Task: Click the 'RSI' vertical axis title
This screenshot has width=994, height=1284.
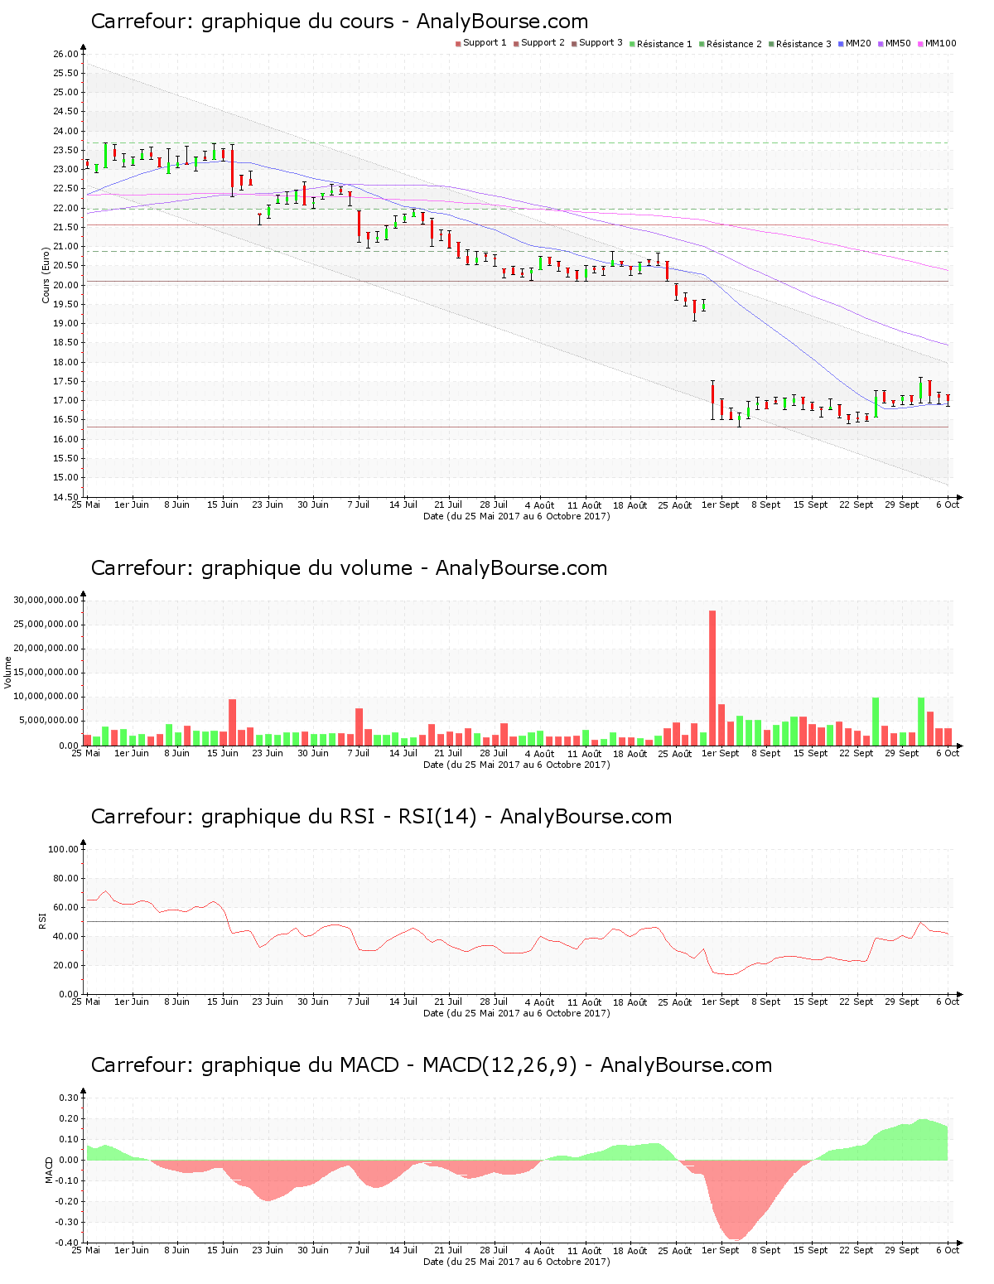Action: 42,920
